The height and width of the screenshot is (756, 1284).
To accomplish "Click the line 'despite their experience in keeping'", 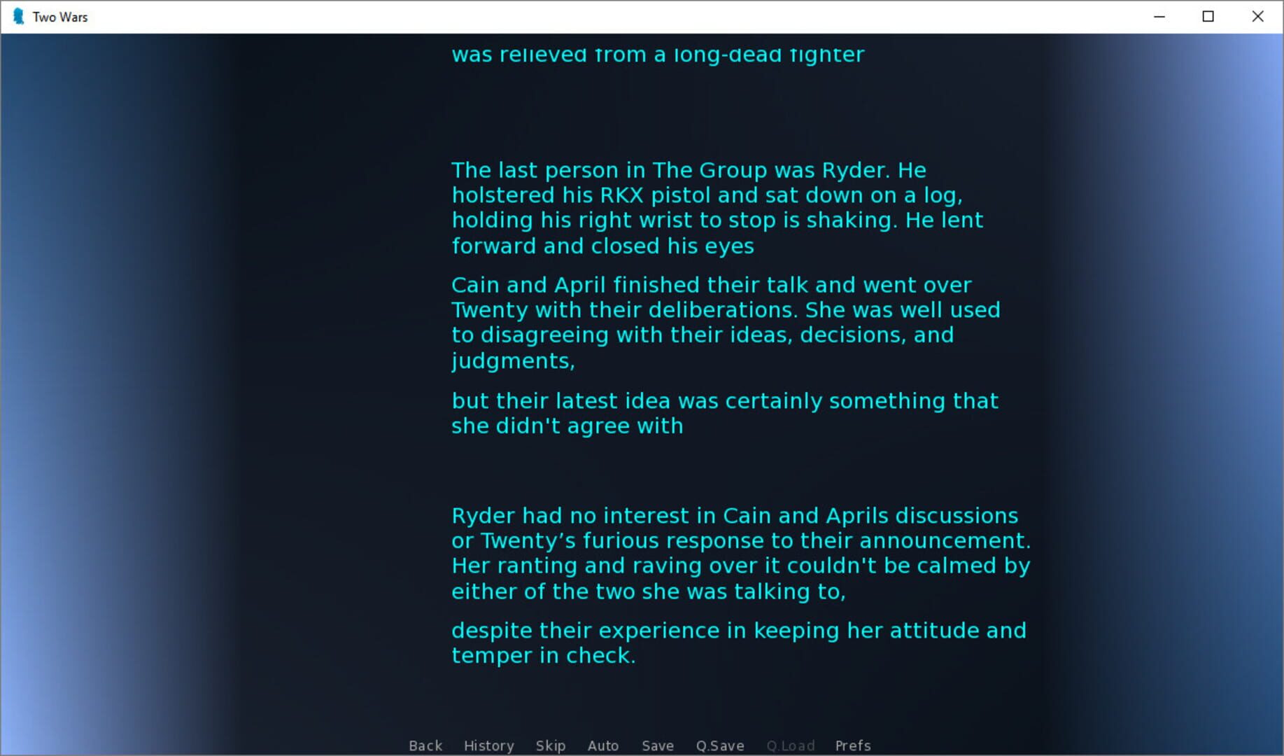I will point(738,631).
